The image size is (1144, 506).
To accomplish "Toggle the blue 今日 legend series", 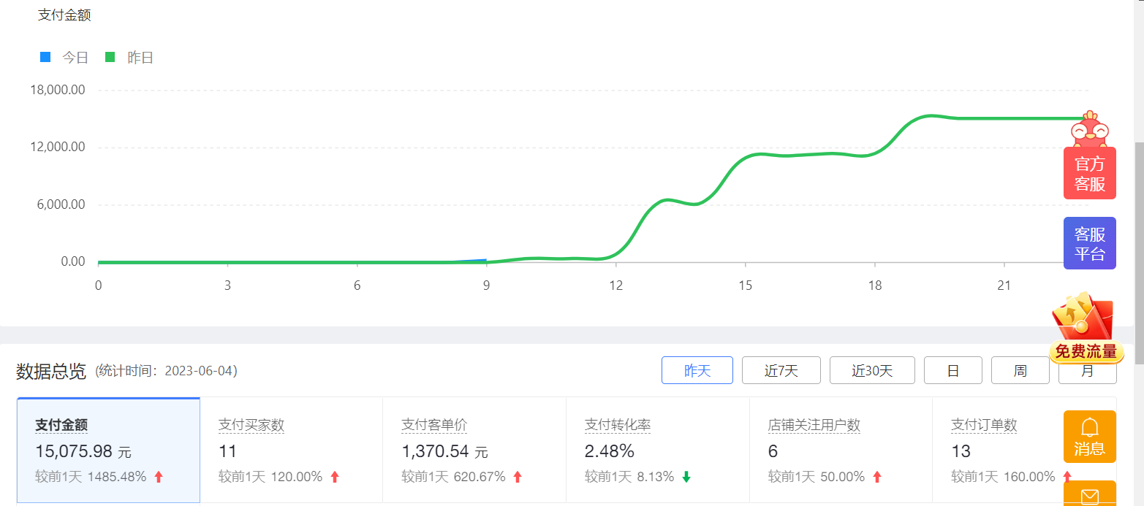I will click(x=64, y=58).
